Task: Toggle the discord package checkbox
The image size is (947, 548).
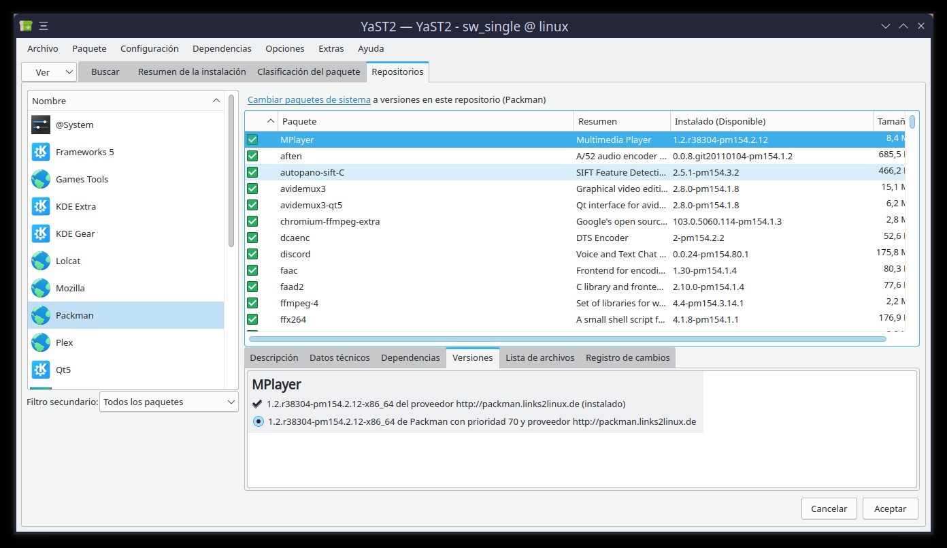Action: pos(252,254)
